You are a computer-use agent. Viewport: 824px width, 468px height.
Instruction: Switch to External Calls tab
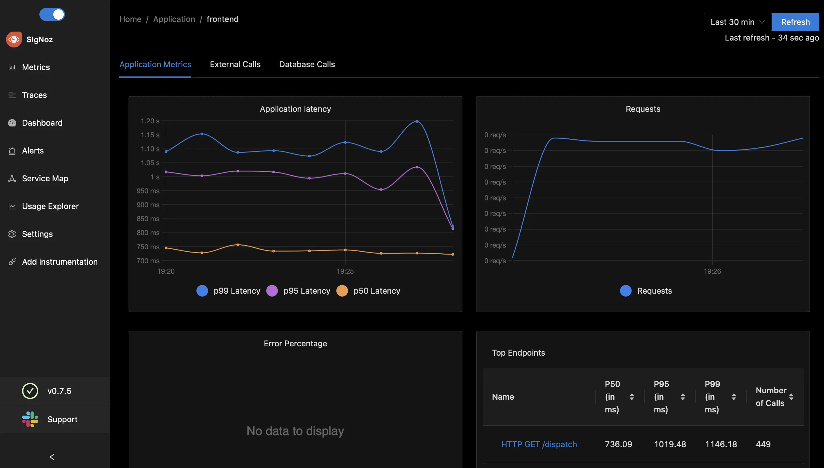pos(236,64)
